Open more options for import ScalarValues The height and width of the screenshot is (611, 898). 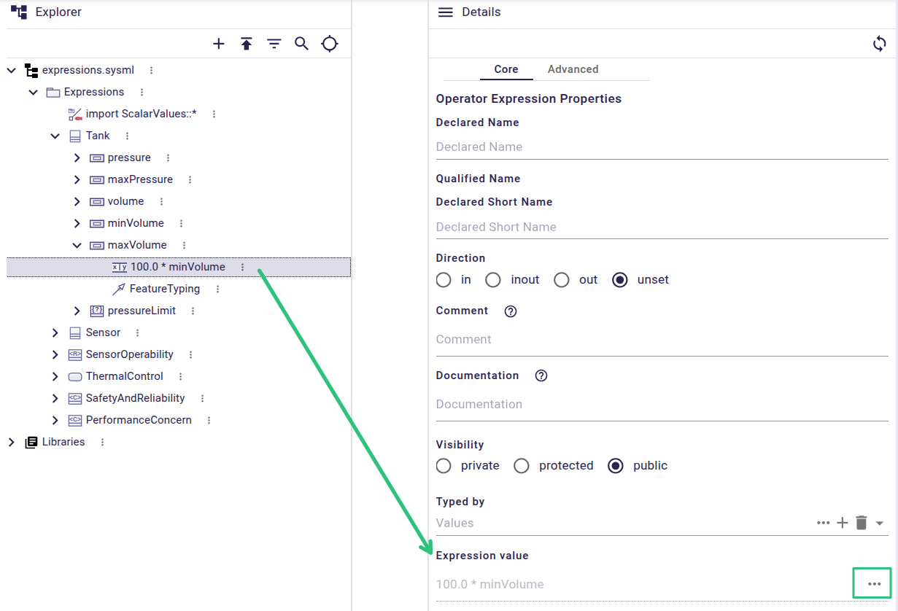pos(214,114)
